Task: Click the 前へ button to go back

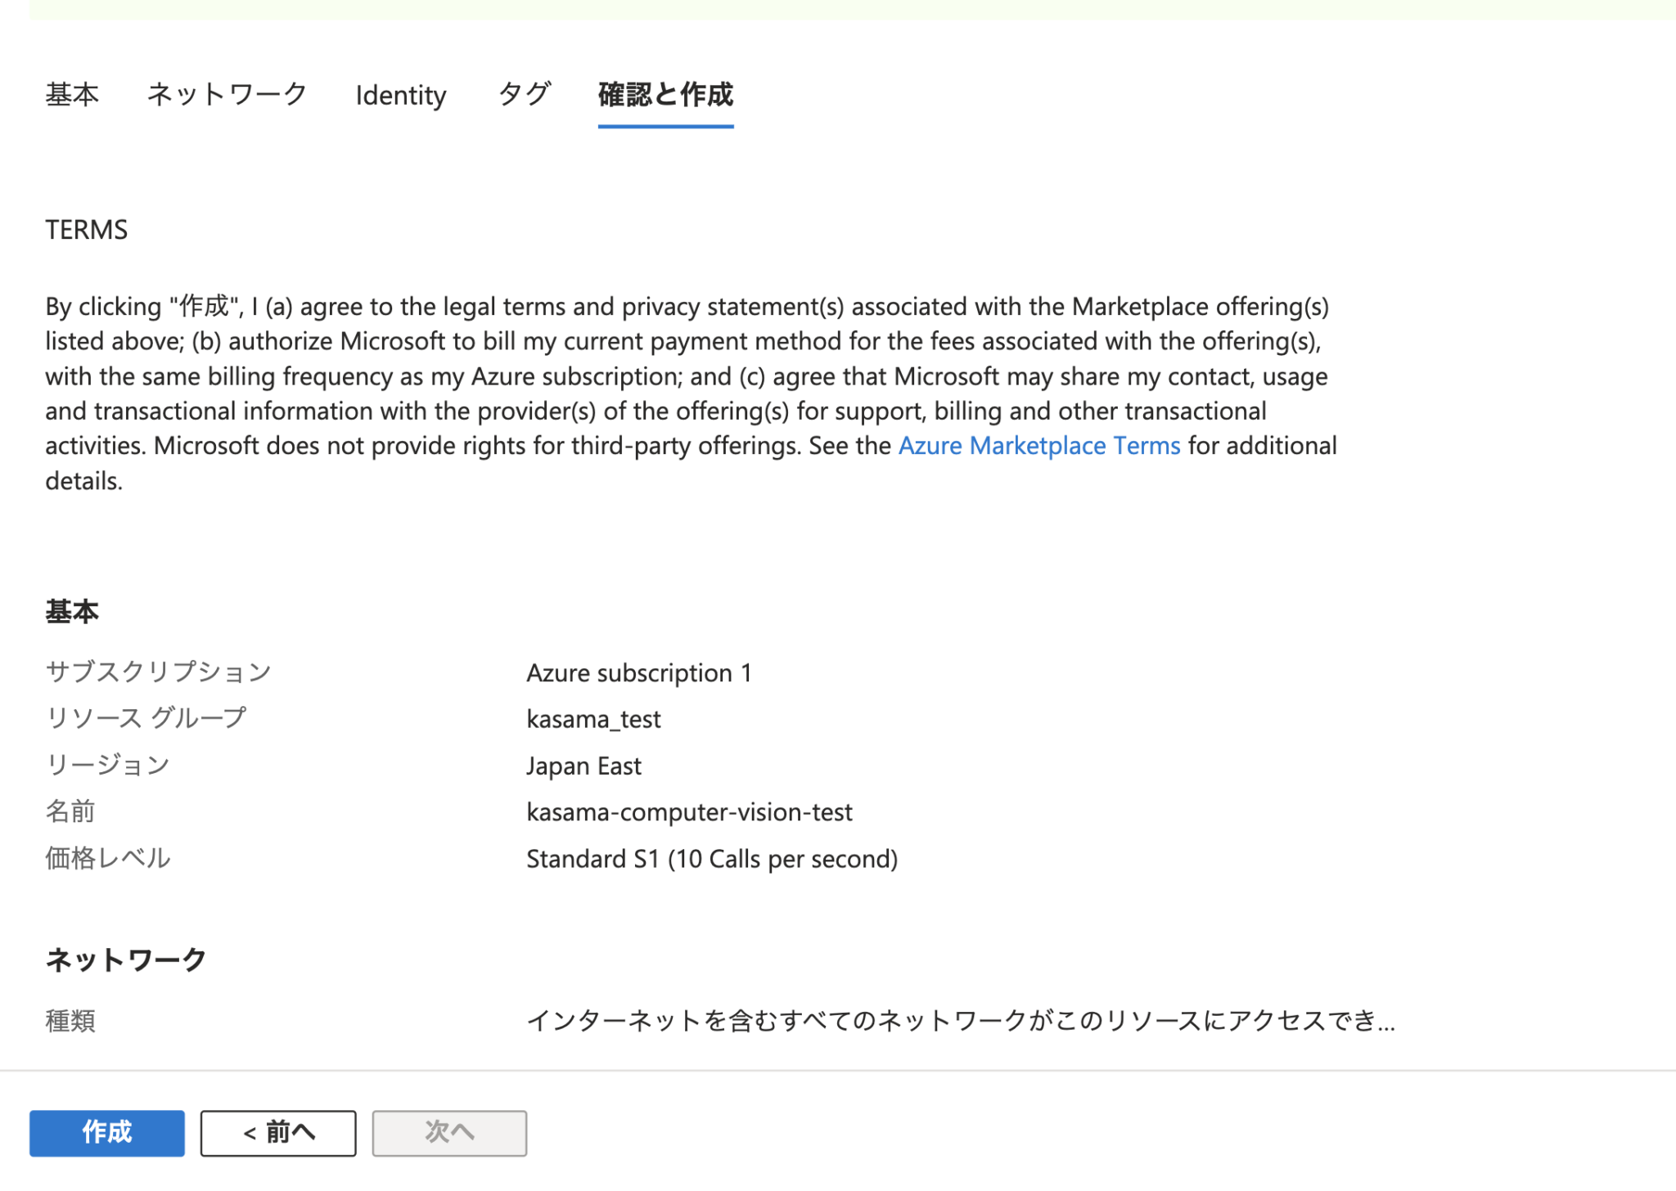Action: (x=278, y=1132)
